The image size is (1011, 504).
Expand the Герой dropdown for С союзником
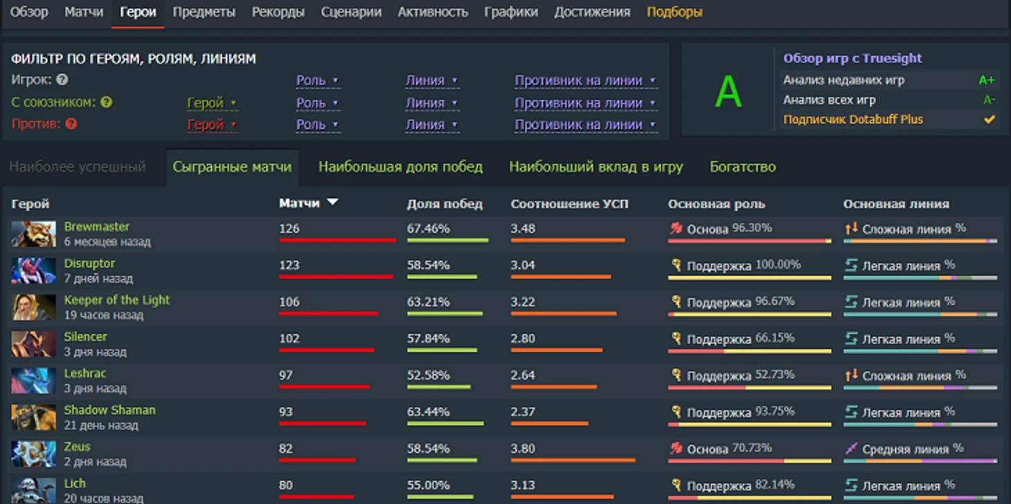pyautogui.click(x=211, y=103)
